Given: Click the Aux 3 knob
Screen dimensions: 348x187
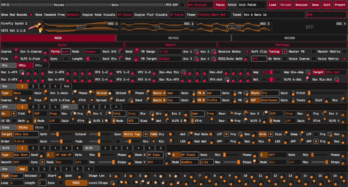Looking at the screenshot, I should (196, 59).
